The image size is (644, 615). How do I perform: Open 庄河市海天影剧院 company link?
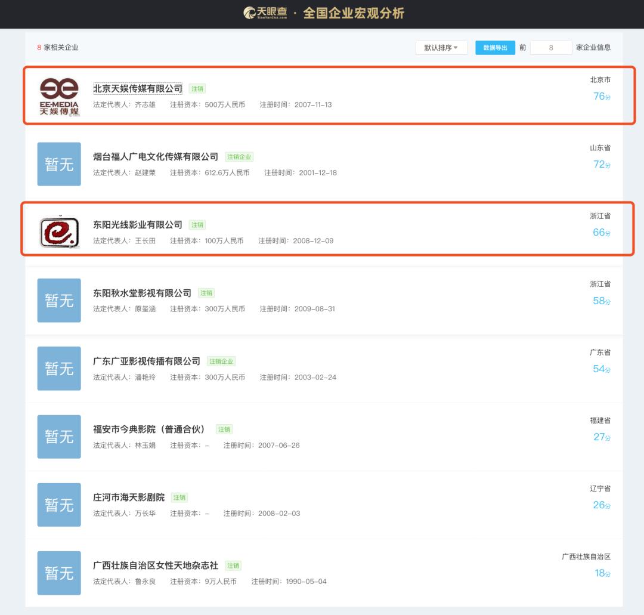129,497
